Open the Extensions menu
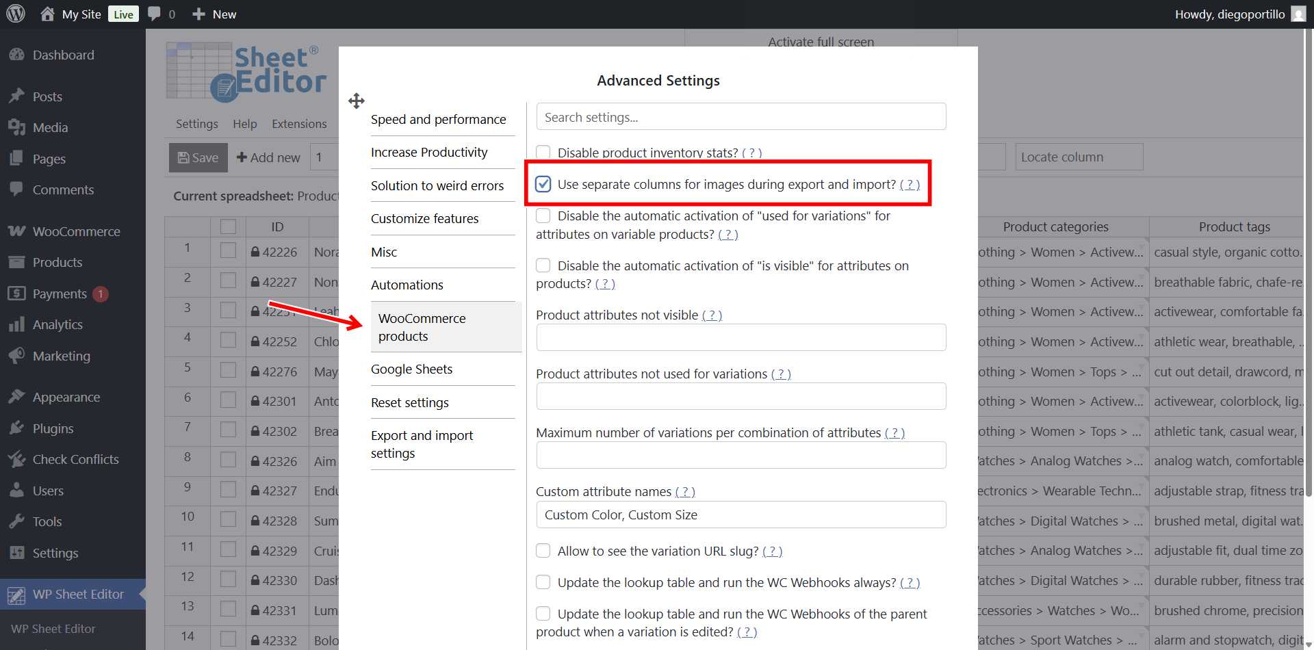This screenshot has width=1314, height=650. (x=299, y=124)
